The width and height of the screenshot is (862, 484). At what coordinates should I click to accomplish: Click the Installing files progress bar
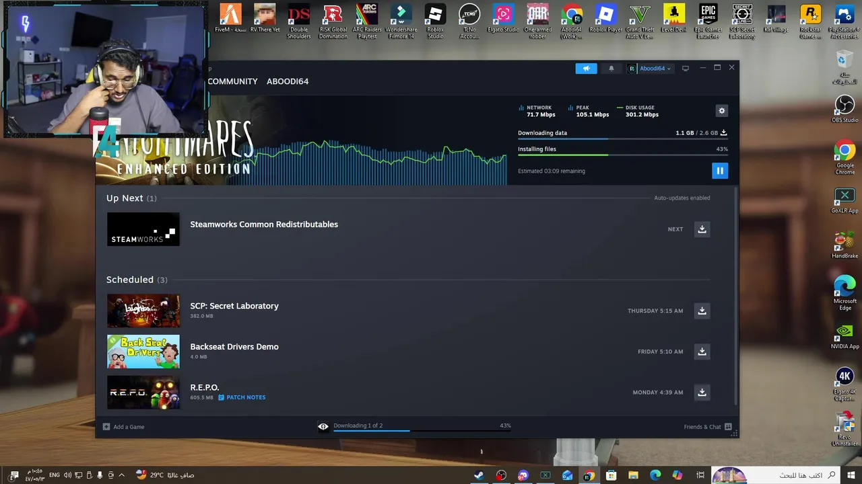[622, 155]
